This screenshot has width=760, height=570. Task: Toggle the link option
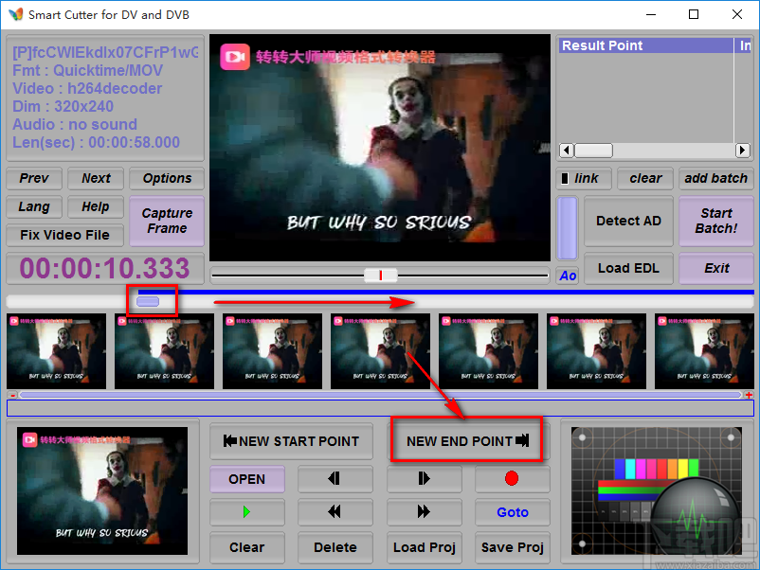[584, 178]
